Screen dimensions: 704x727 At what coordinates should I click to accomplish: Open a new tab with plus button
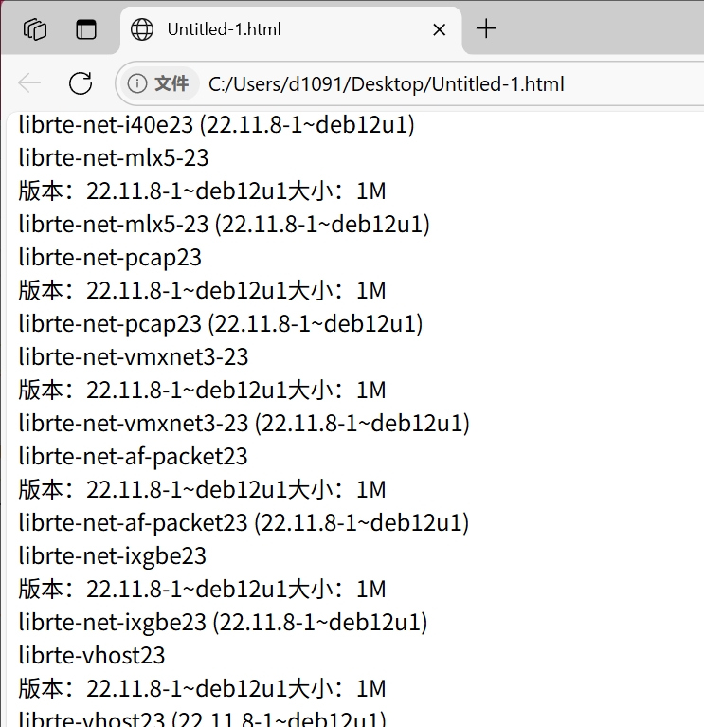pyautogui.click(x=486, y=28)
